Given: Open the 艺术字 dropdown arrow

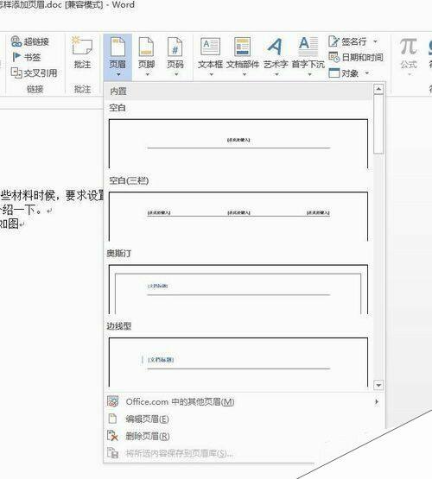Looking at the screenshot, I should pos(276,74).
